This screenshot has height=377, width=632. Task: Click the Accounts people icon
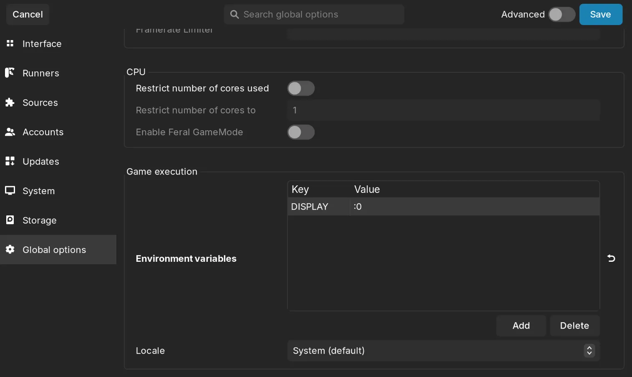(10, 132)
